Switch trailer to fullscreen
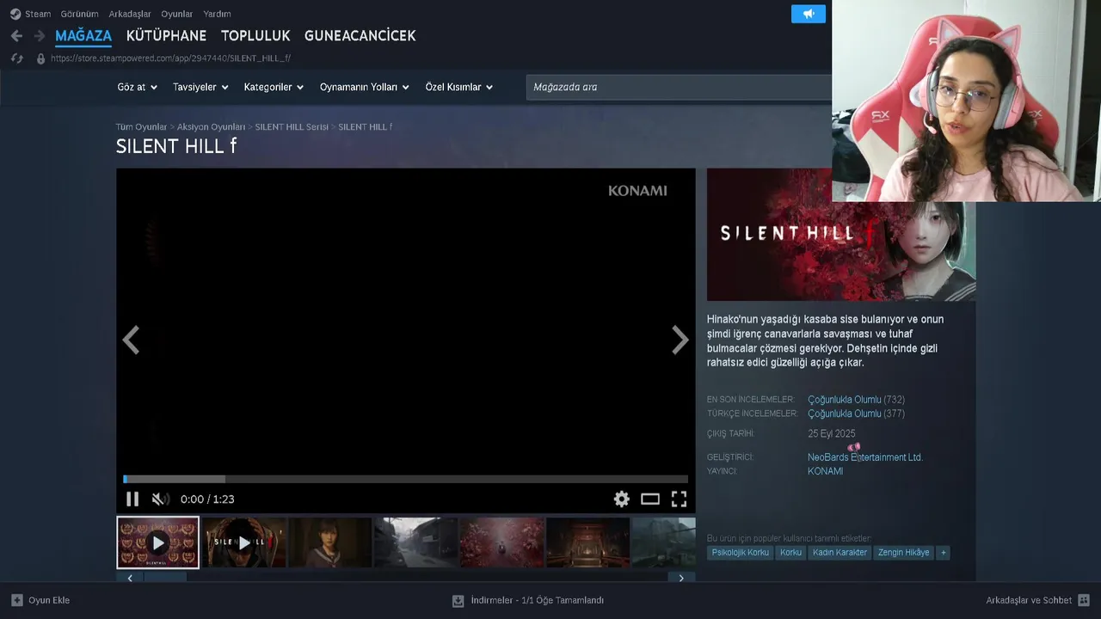Image resolution: width=1101 pixels, height=619 pixels. (x=679, y=499)
